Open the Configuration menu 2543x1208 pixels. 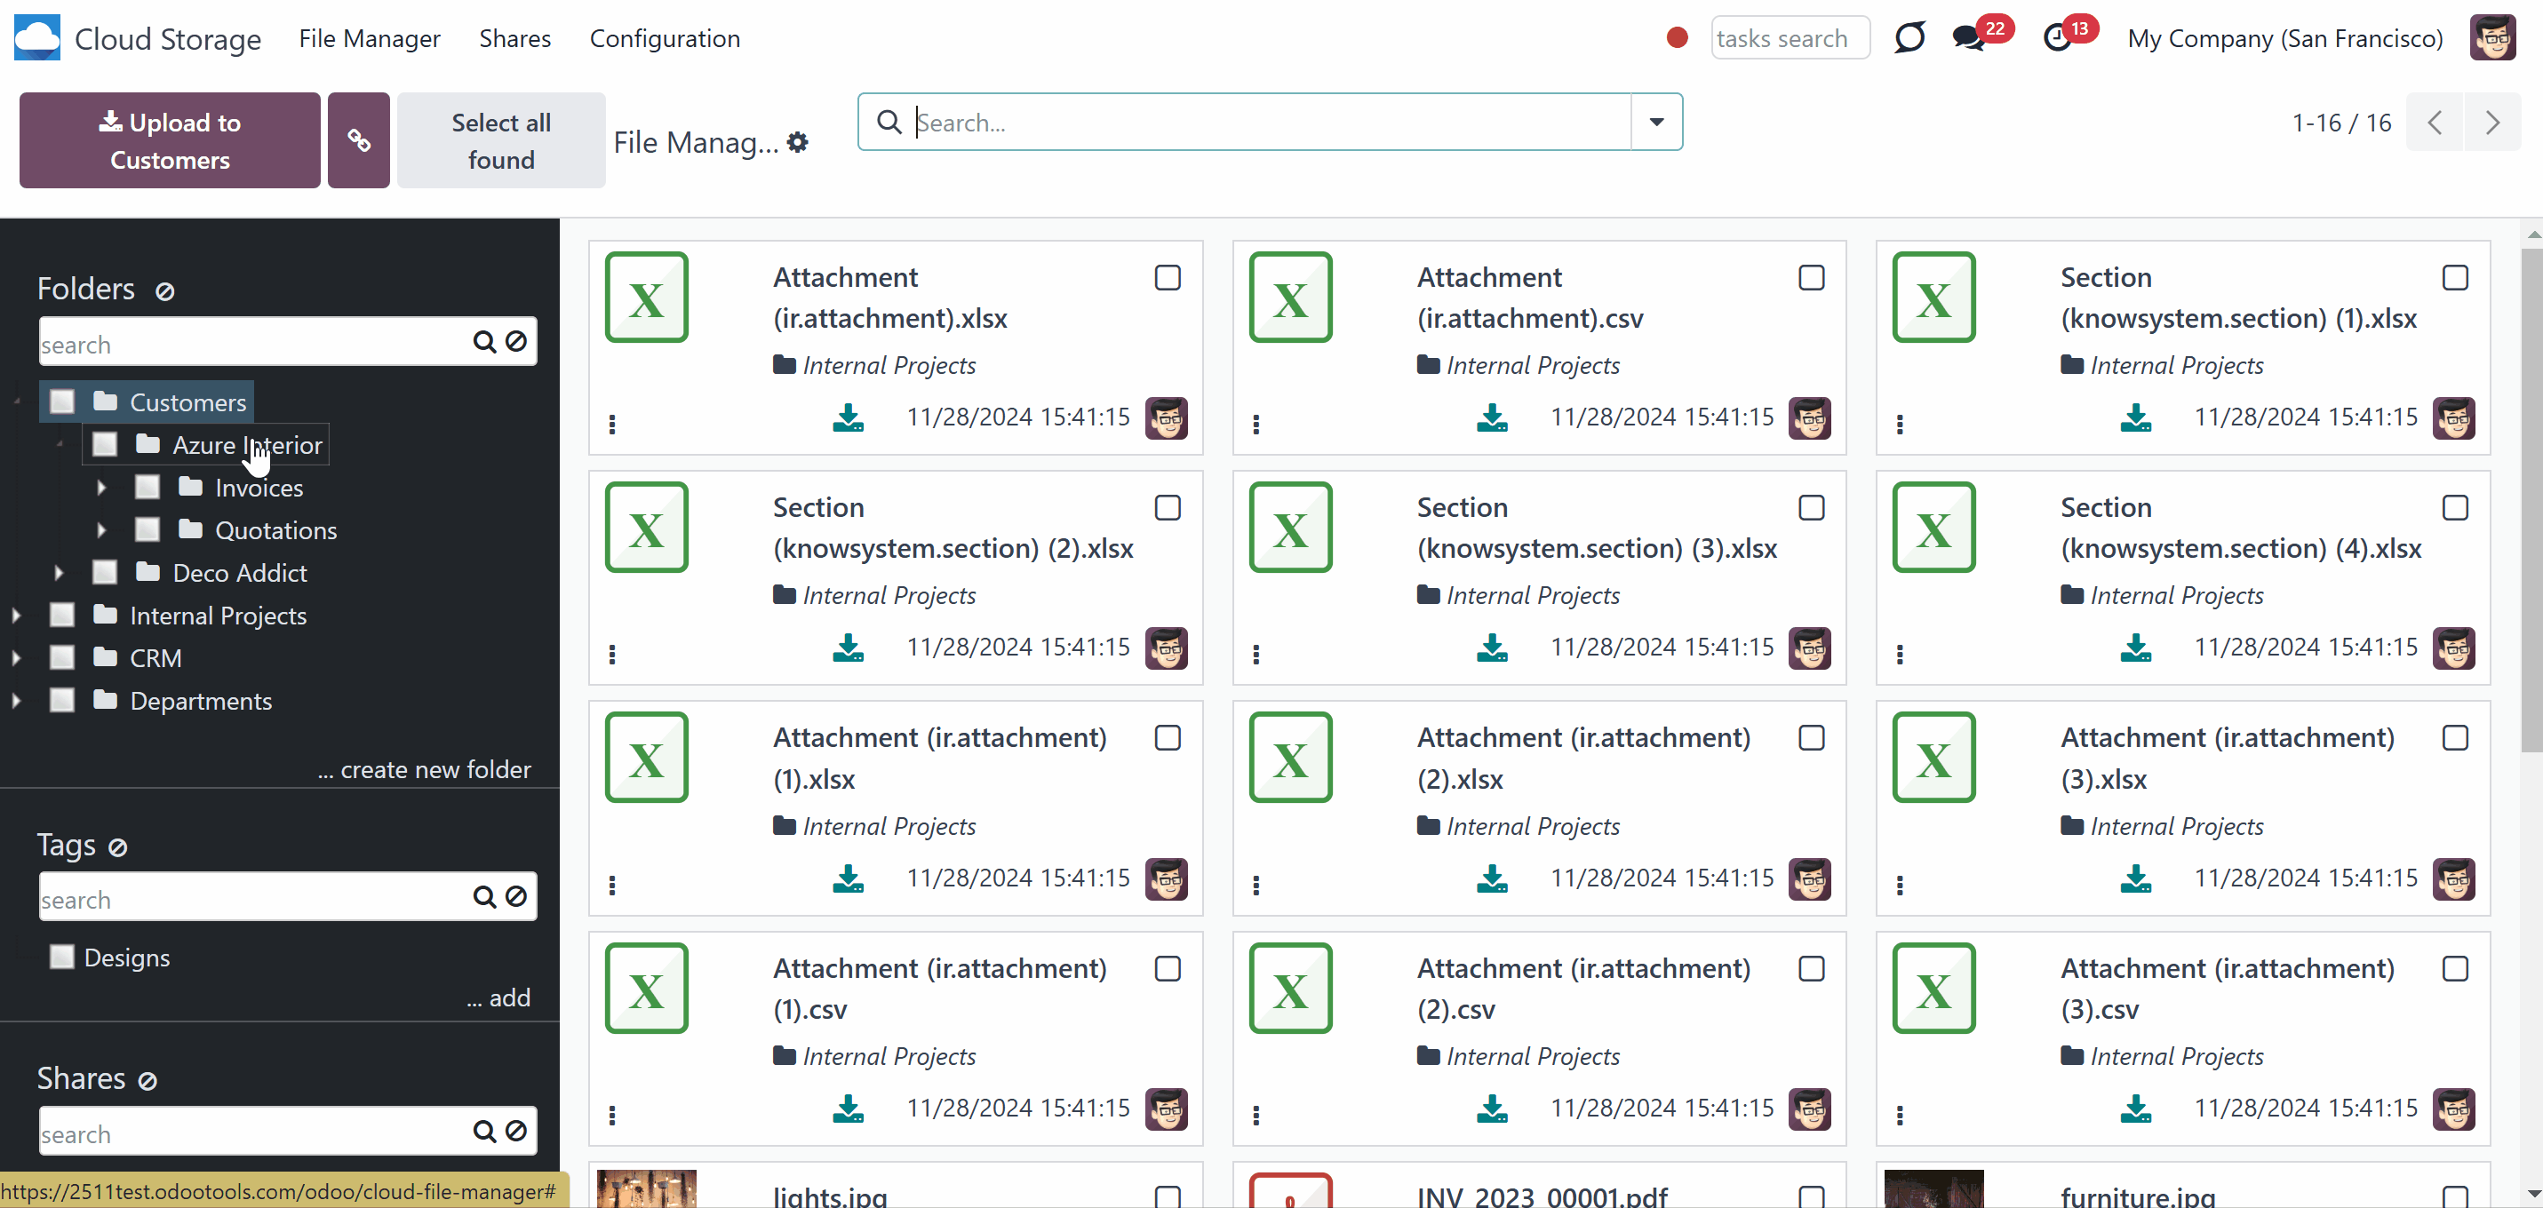pyautogui.click(x=665, y=38)
